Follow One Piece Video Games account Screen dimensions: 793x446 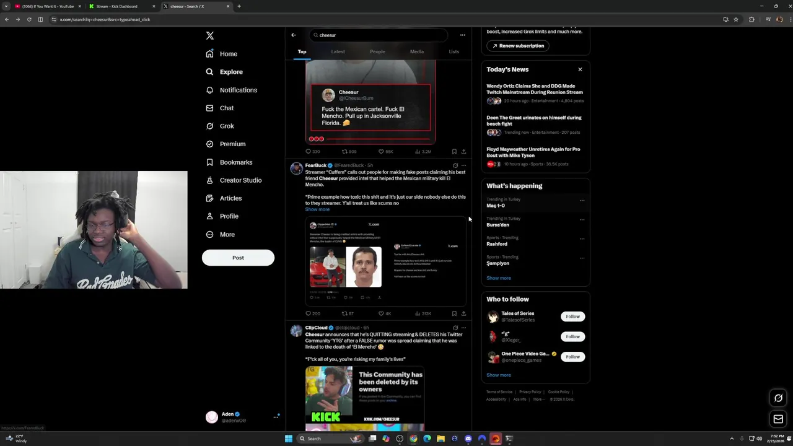tap(572, 357)
